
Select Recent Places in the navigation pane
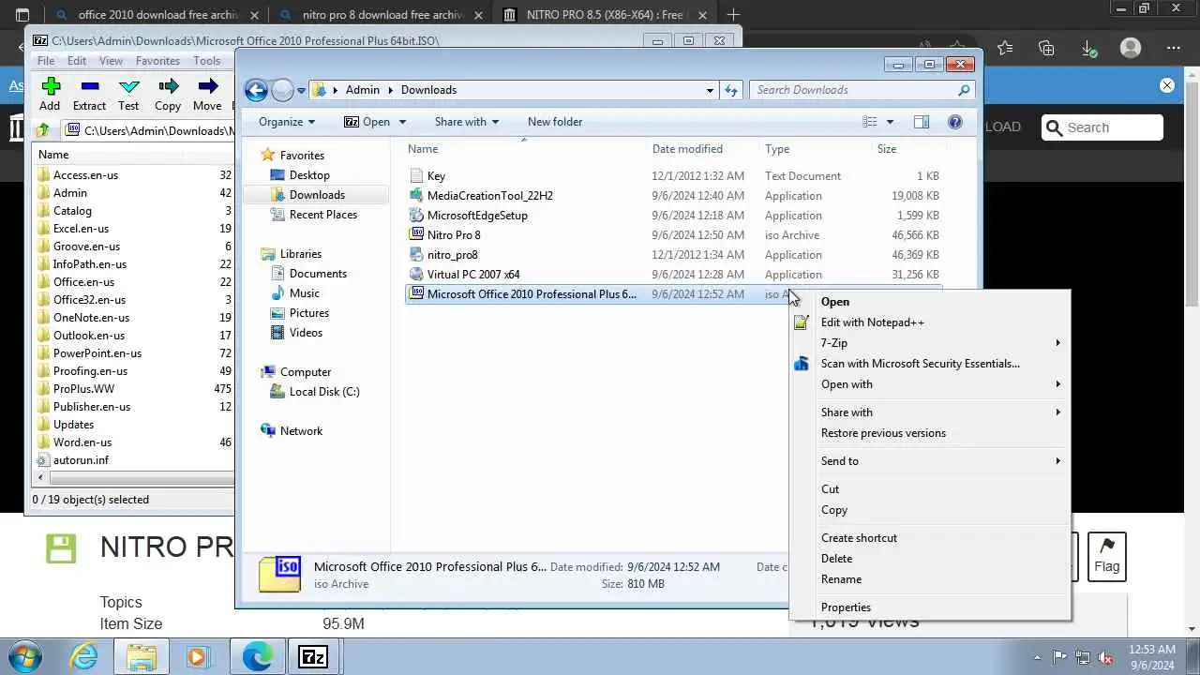pyautogui.click(x=323, y=215)
